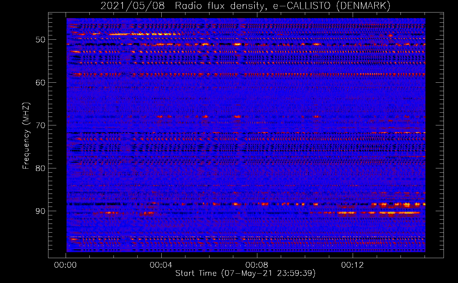This screenshot has width=458, height=283.
Task: Click the frequency tick label '90'
Action: [x=40, y=211]
